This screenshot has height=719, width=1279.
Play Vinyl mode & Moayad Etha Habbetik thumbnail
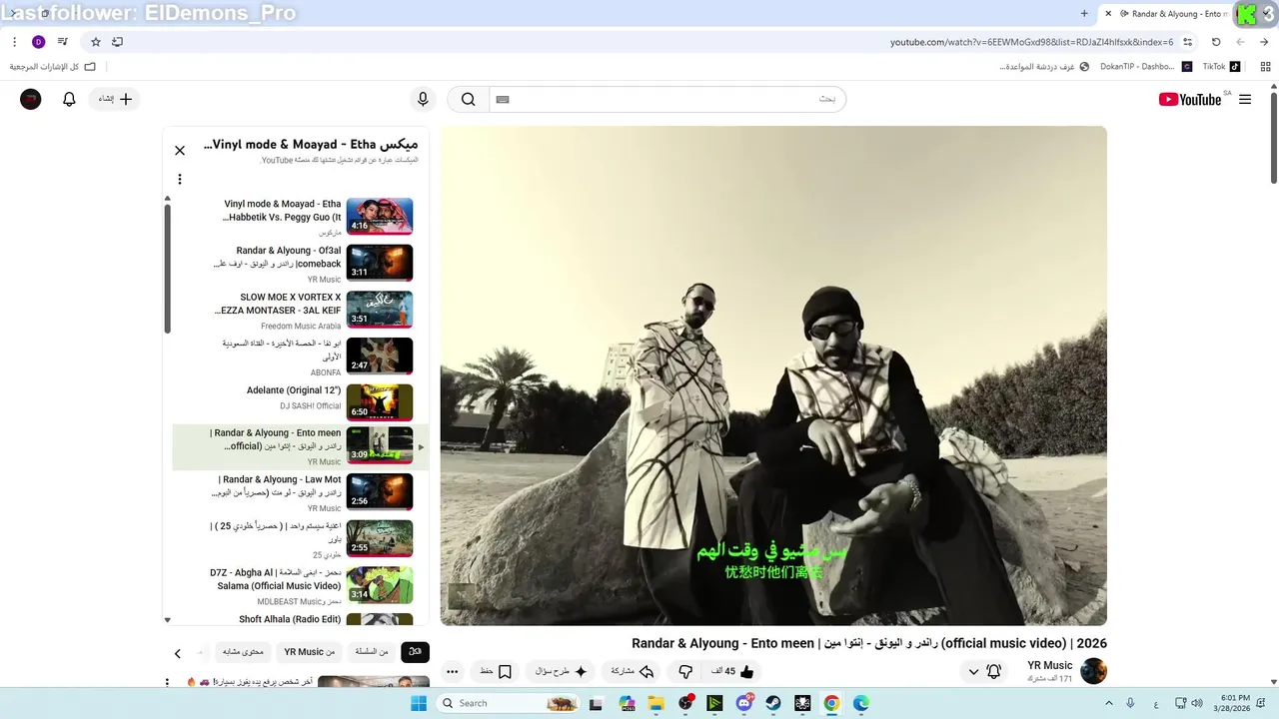(x=380, y=216)
